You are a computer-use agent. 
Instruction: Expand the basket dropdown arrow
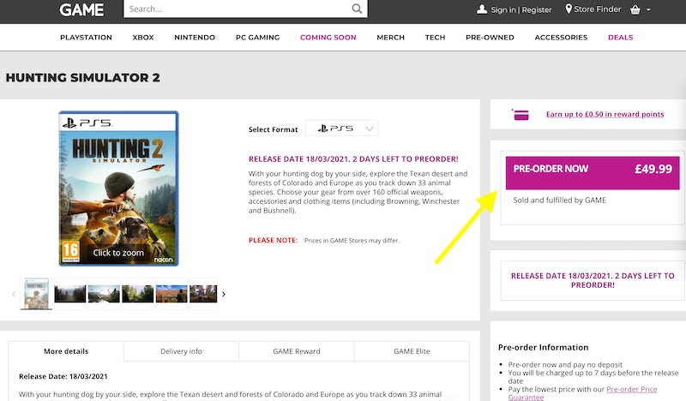coord(648,9)
